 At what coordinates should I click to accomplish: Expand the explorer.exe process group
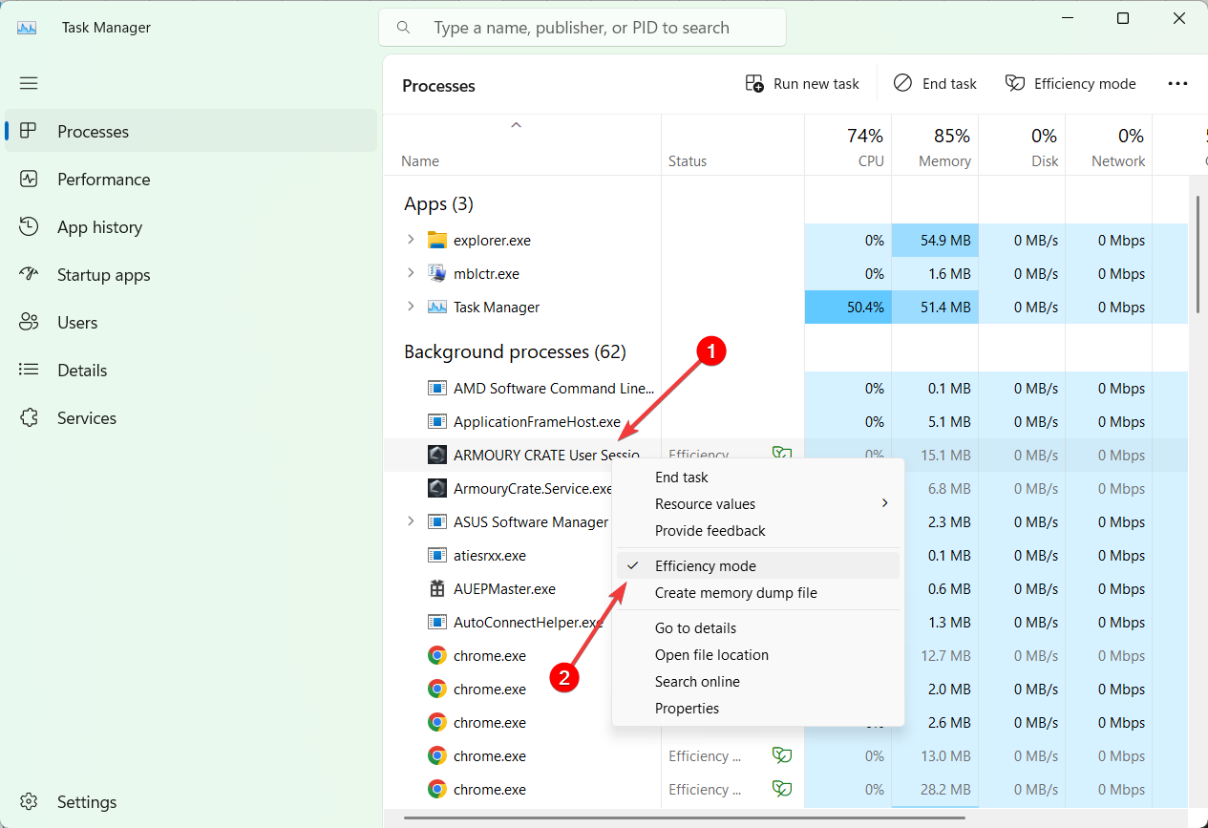click(411, 240)
